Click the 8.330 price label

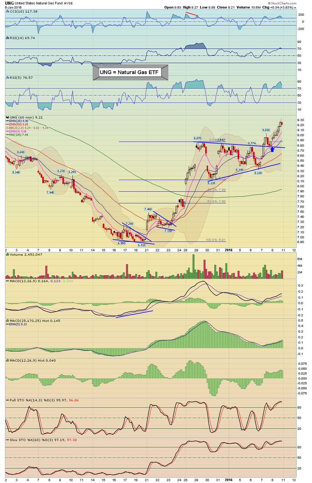click(259, 173)
